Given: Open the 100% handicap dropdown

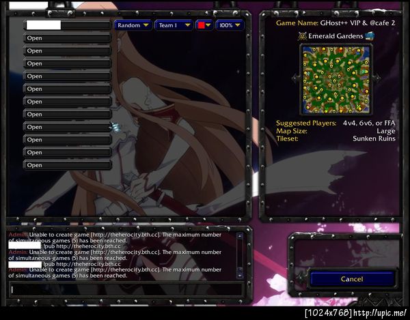Looking at the screenshot, I should click(230, 25).
